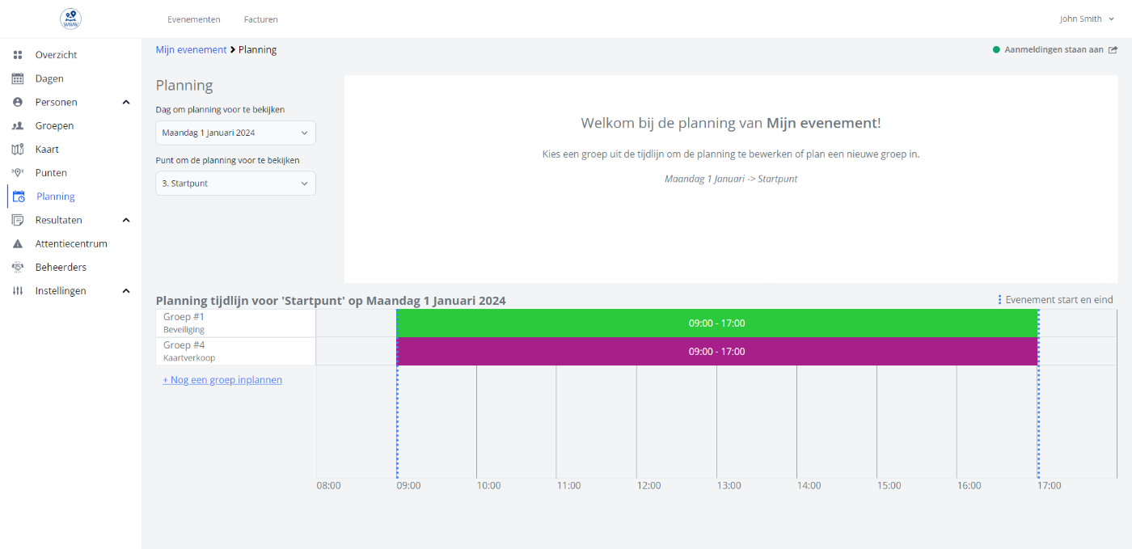Collapse the Resultaten section chevron
Image resolution: width=1132 pixels, height=549 pixels.
125,219
